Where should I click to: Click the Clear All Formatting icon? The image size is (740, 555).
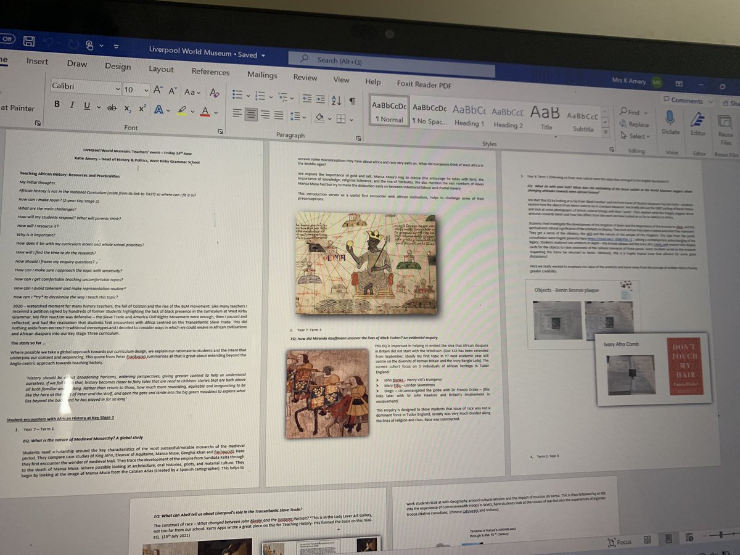coord(215,94)
